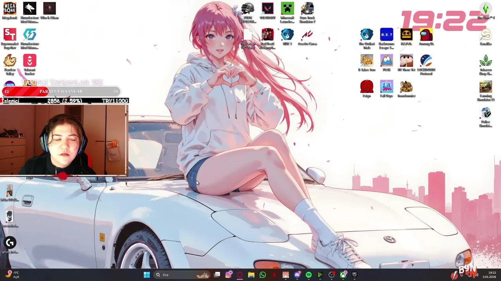Open the Megabonk desktop shortcut

click(x=10, y=9)
